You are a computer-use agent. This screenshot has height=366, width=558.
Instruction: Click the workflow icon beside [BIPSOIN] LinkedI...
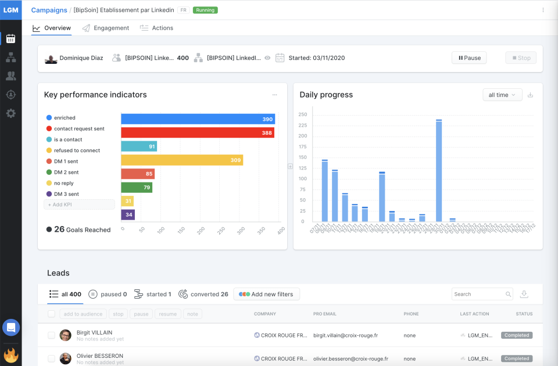point(198,58)
